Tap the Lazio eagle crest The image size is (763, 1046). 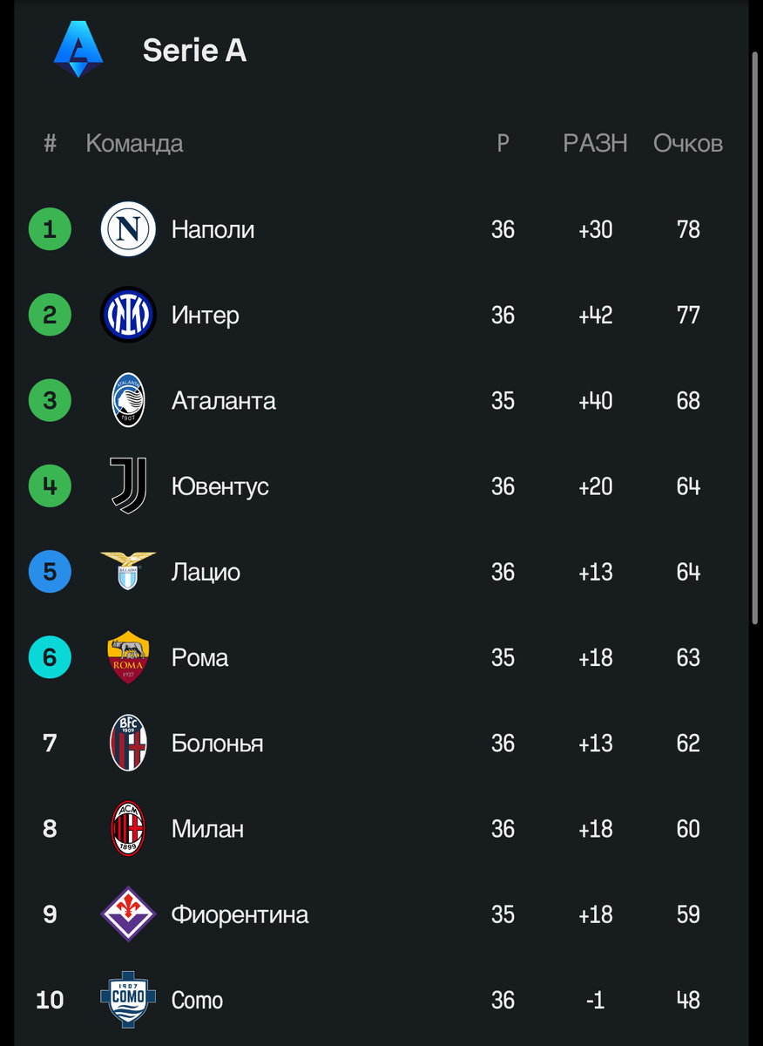pos(128,571)
